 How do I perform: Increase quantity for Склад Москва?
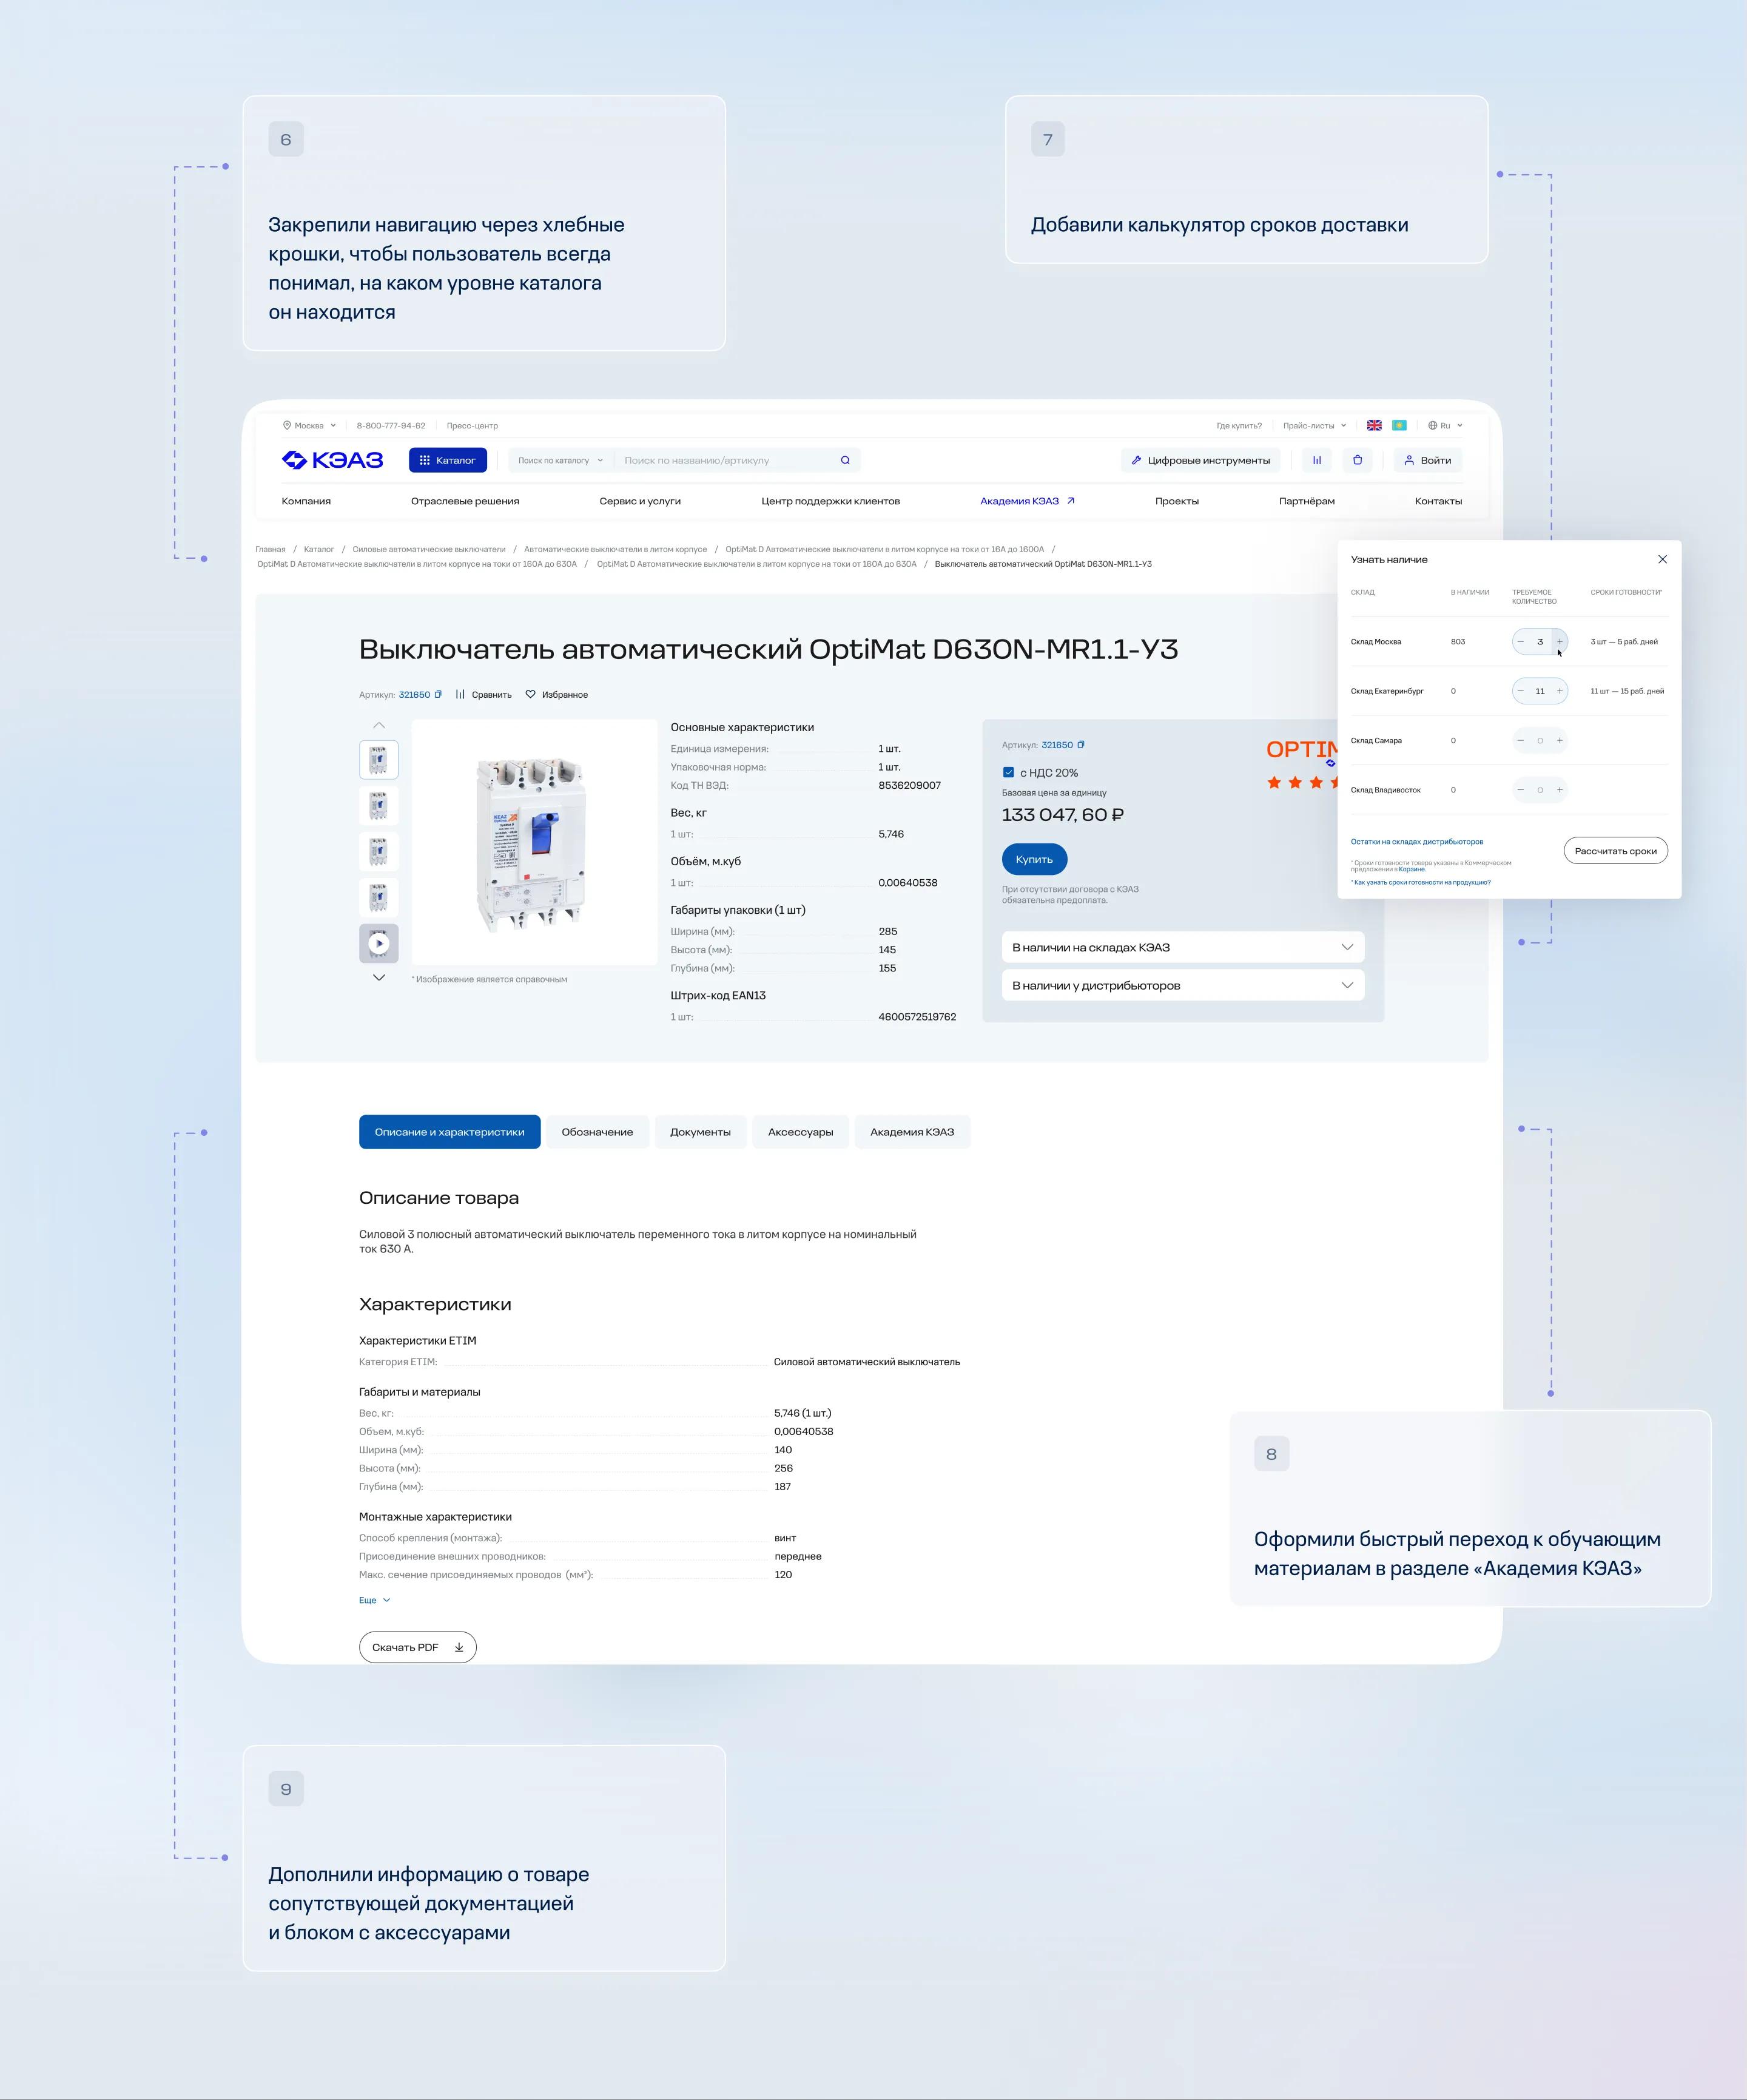1559,641
